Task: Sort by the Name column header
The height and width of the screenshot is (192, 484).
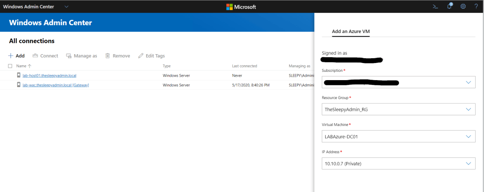Action: 22,66
